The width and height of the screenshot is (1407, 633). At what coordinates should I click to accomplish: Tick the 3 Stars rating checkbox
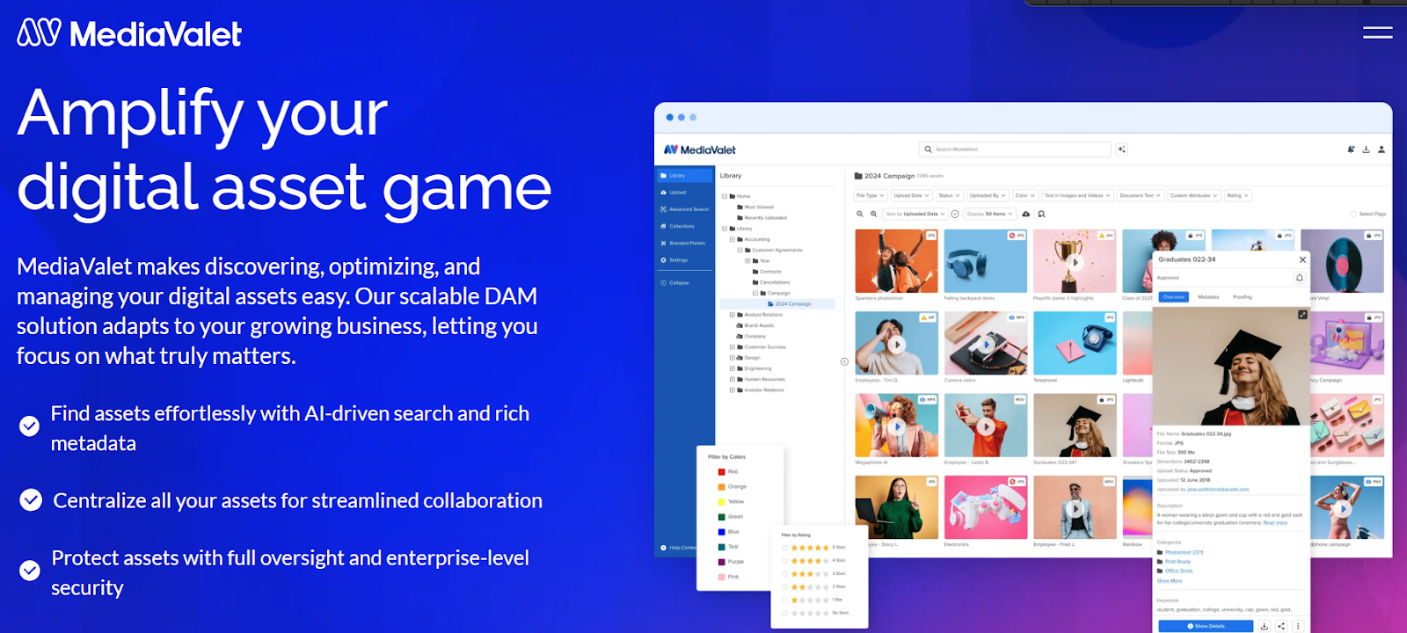pyautogui.click(x=784, y=574)
